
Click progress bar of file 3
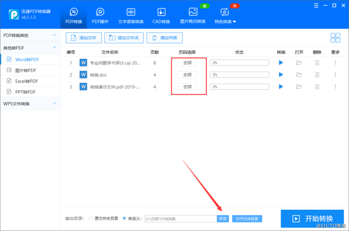[239, 87]
